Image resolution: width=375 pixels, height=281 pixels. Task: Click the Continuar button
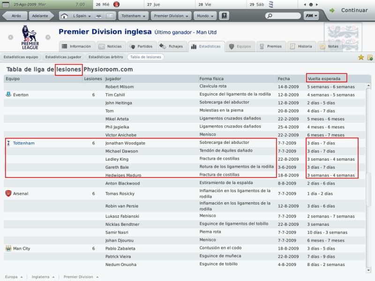[354, 10]
